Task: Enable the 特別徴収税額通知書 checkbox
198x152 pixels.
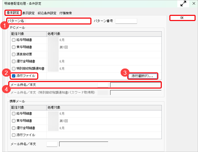Action: (13, 69)
